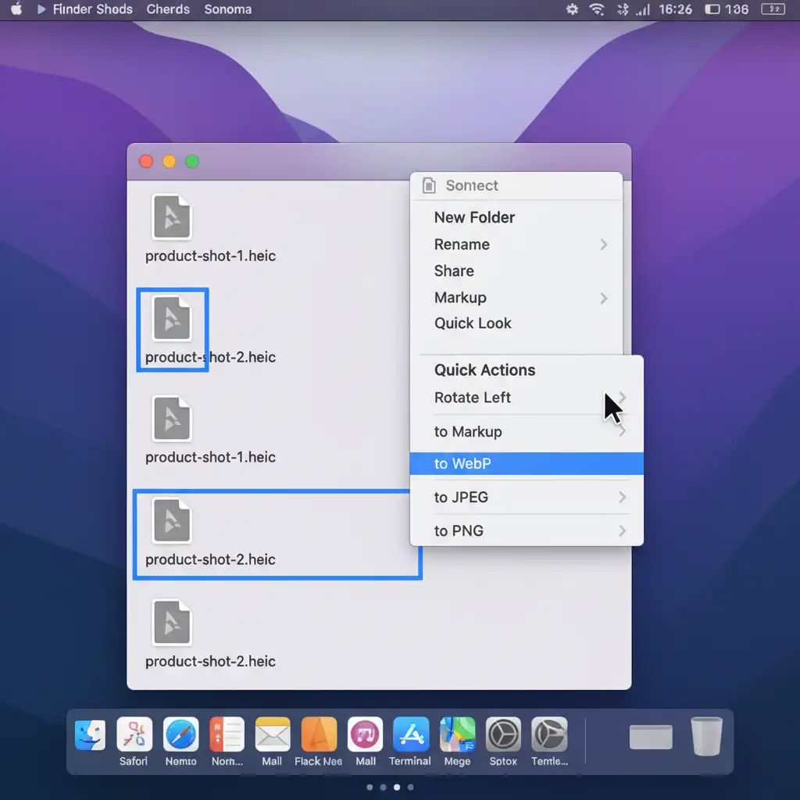Open the Maps icon in the dock
This screenshot has width=800, height=800.
coord(457,735)
